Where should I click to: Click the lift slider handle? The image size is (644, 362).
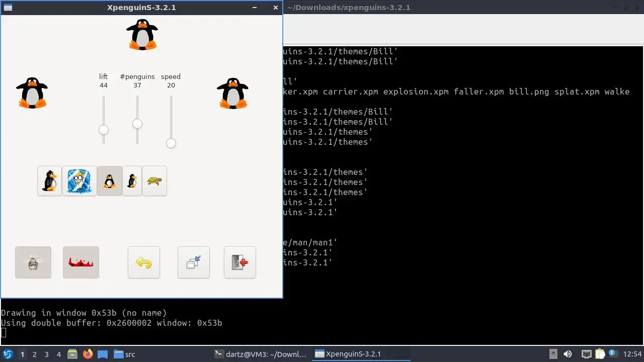[104, 130]
